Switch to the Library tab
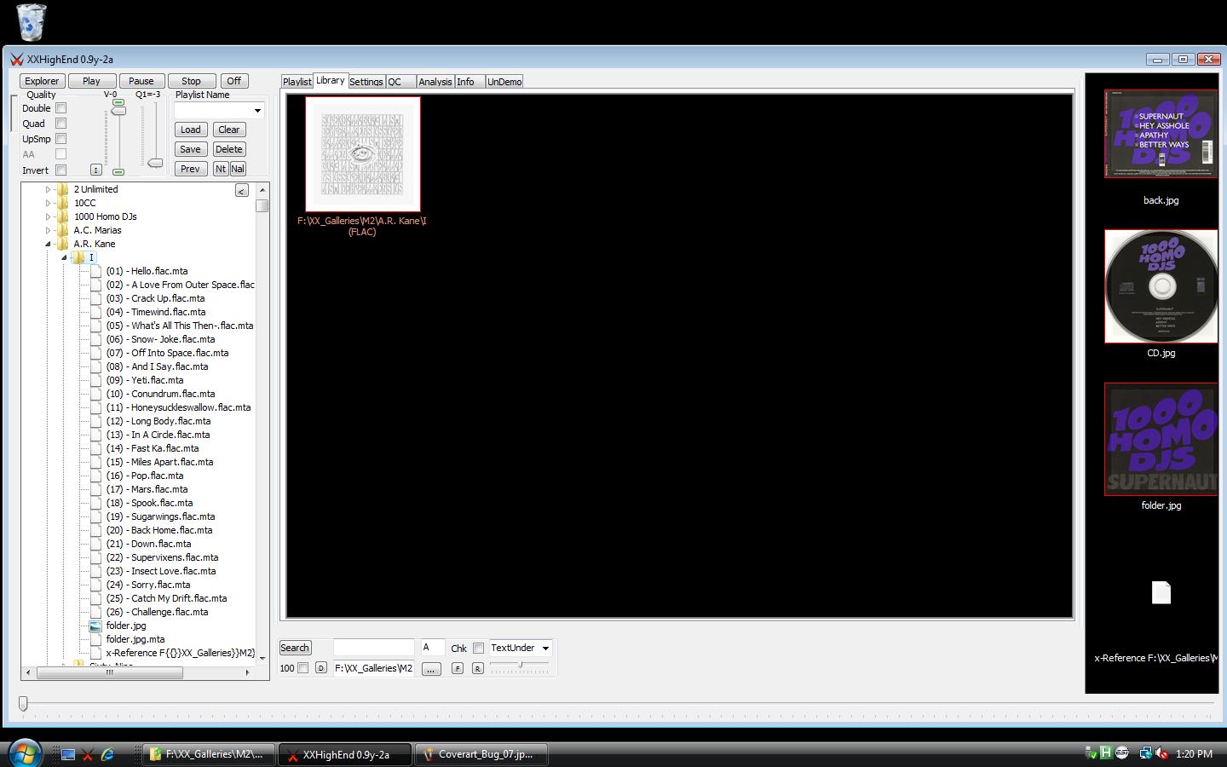This screenshot has height=767, width=1227. 331,80
